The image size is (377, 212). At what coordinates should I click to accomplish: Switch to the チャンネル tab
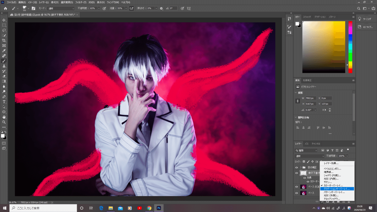[x=316, y=144]
